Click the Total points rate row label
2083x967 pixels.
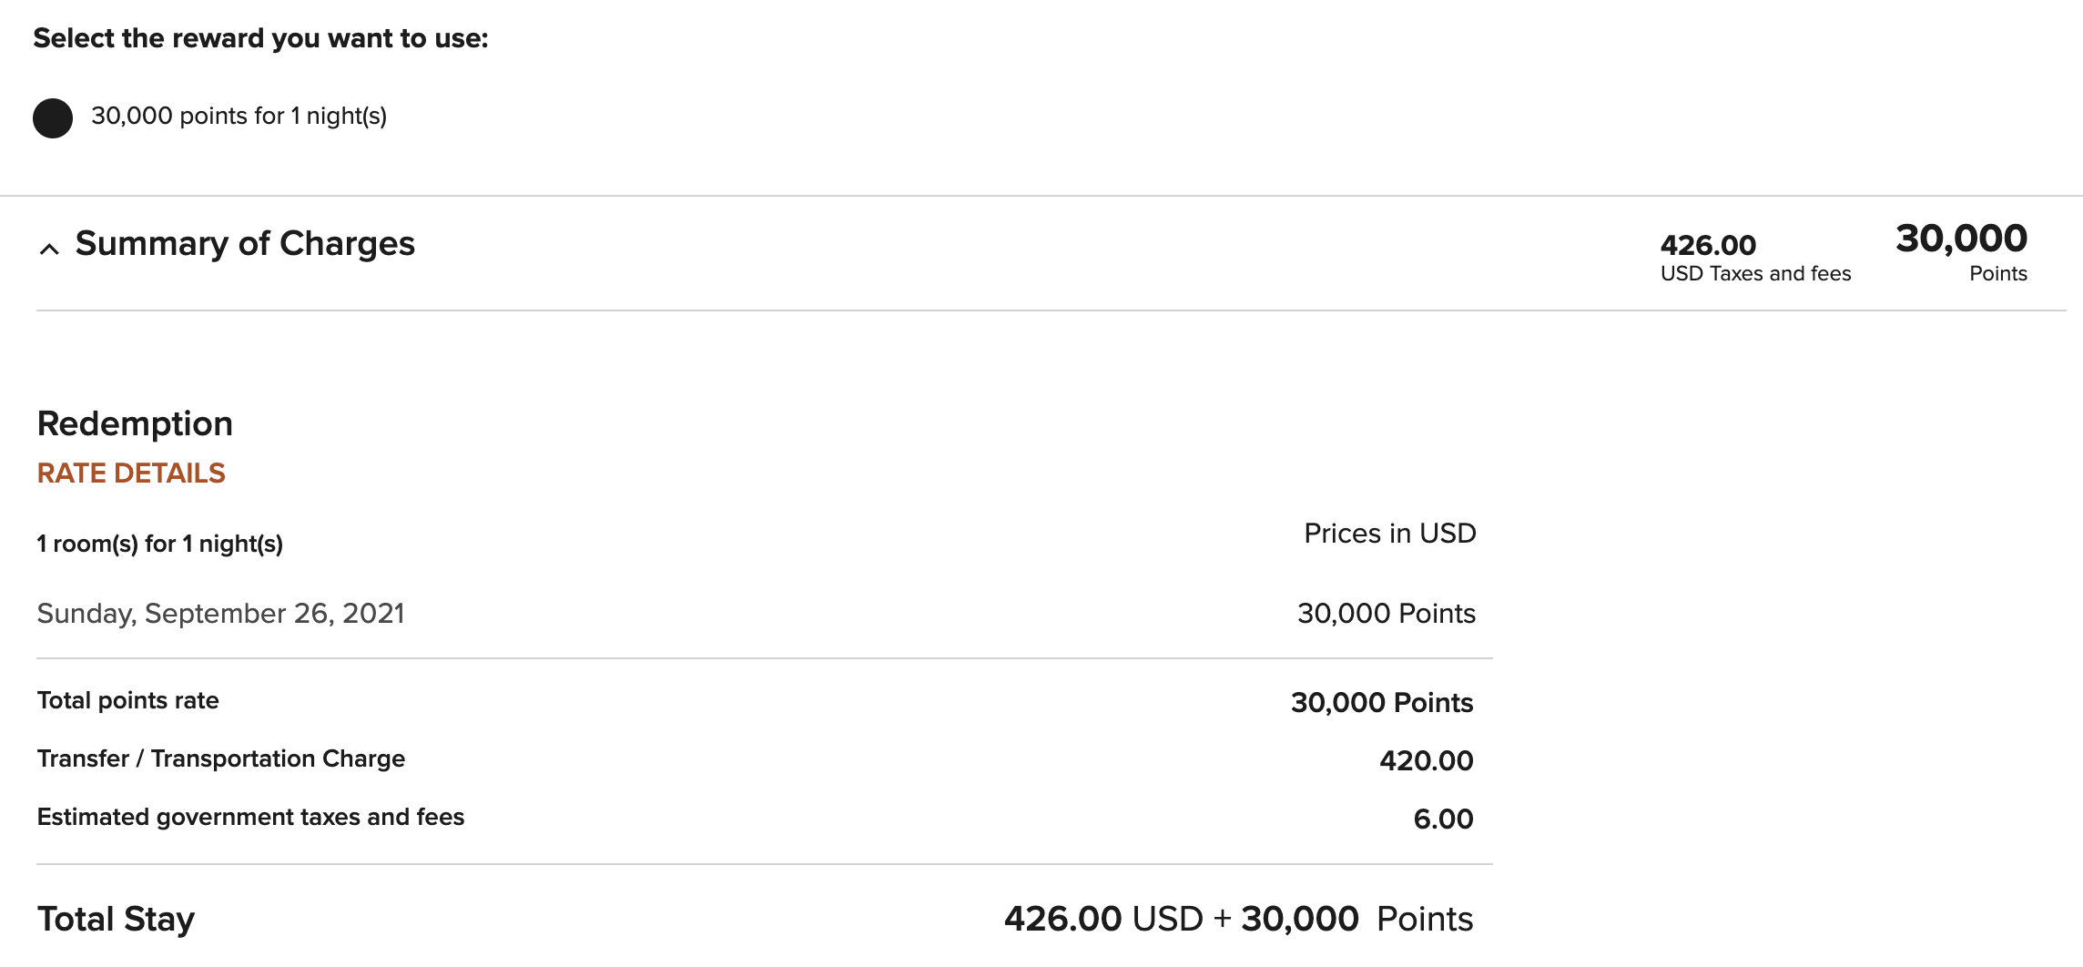click(x=127, y=701)
